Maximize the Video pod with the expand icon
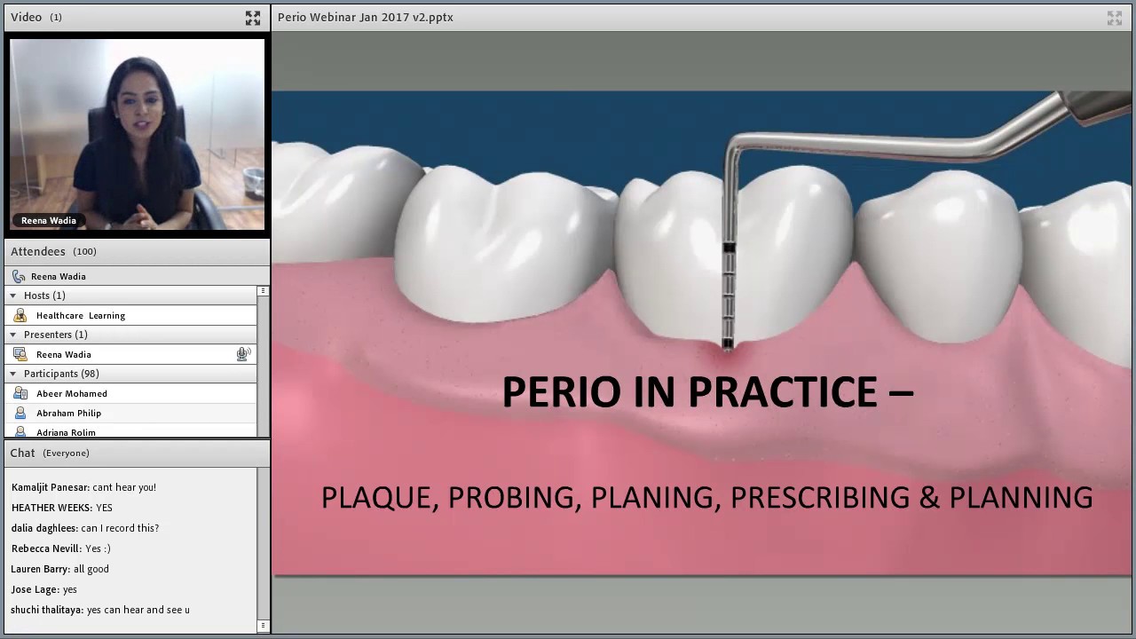Image resolution: width=1136 pixels, height=639 pixels. coord(253,18)
